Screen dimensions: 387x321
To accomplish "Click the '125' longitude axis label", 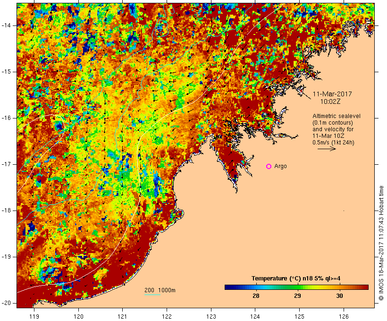I will pos(300,316).
